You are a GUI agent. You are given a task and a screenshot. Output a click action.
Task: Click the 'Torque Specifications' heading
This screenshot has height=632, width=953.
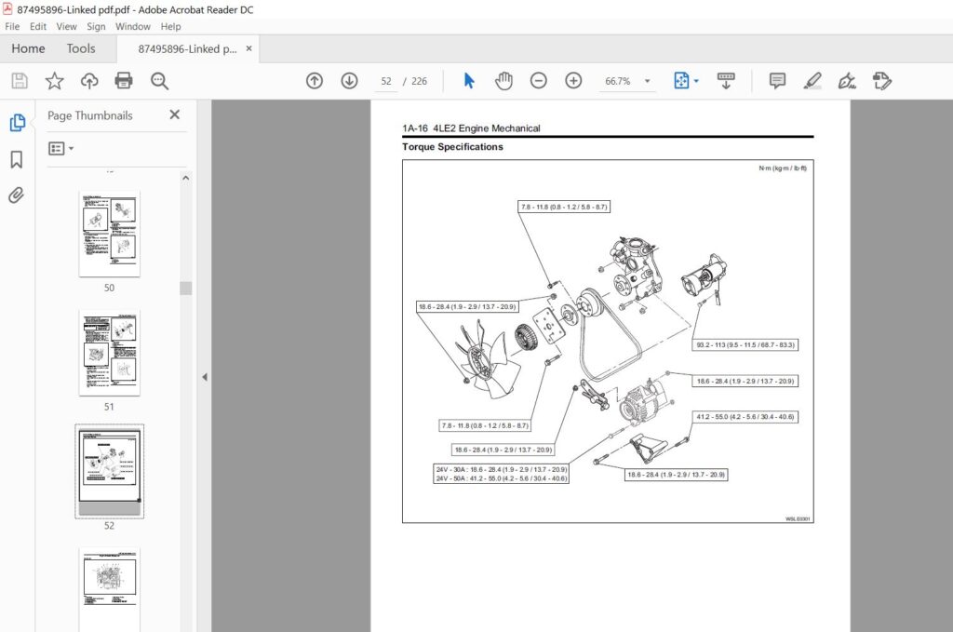(x=452, y=146)
